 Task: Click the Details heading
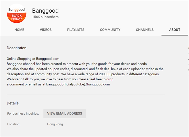13,103
